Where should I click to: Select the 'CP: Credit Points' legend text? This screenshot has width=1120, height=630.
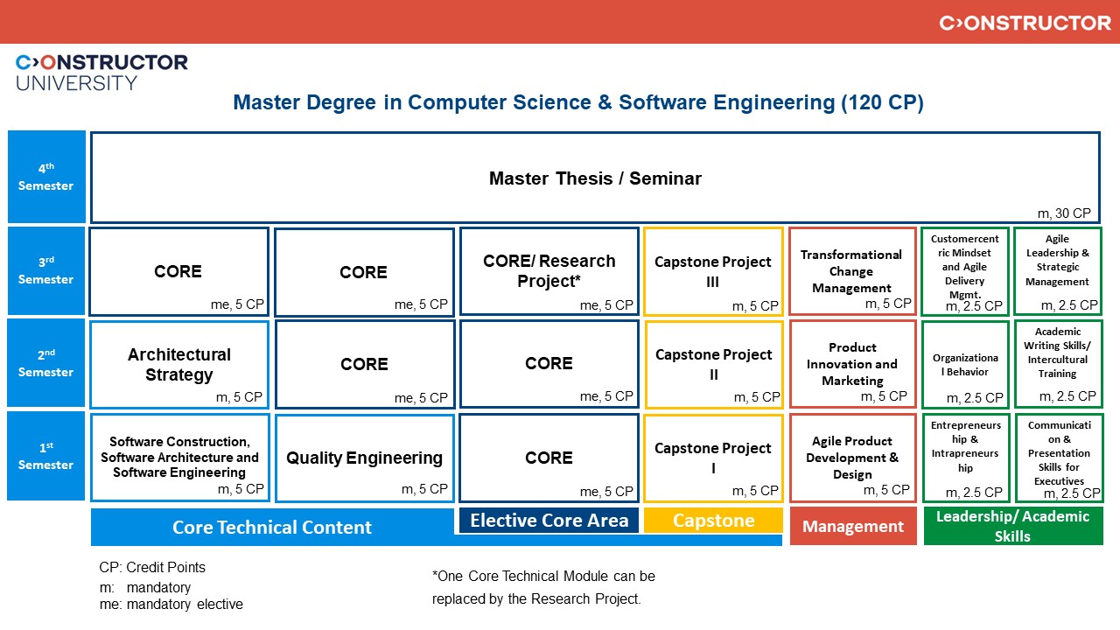tap(152, 568)
